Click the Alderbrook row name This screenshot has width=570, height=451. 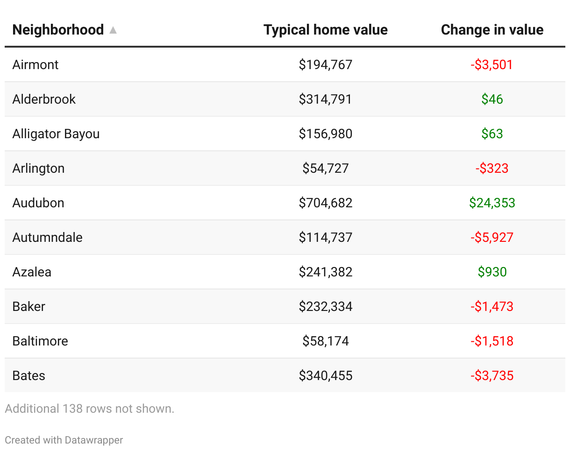44,99
